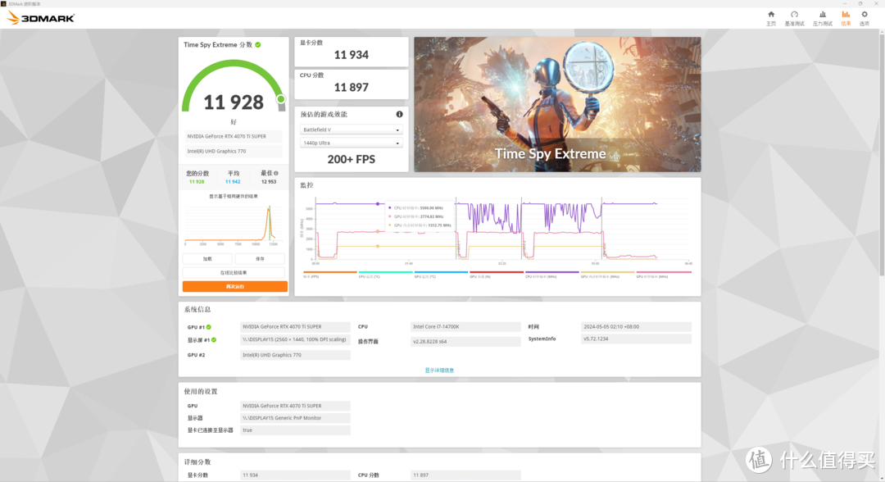This screenshot has height=482, width=885.
Task: Switch to the Stress Test (压力测试) tab
Action: click(x=823, y=18)
